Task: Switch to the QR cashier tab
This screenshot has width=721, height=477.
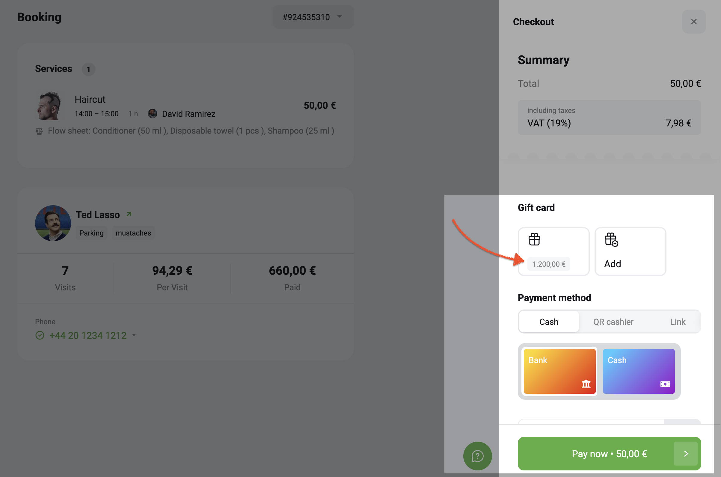Action: pyautogui.click(x=613, y=321)
